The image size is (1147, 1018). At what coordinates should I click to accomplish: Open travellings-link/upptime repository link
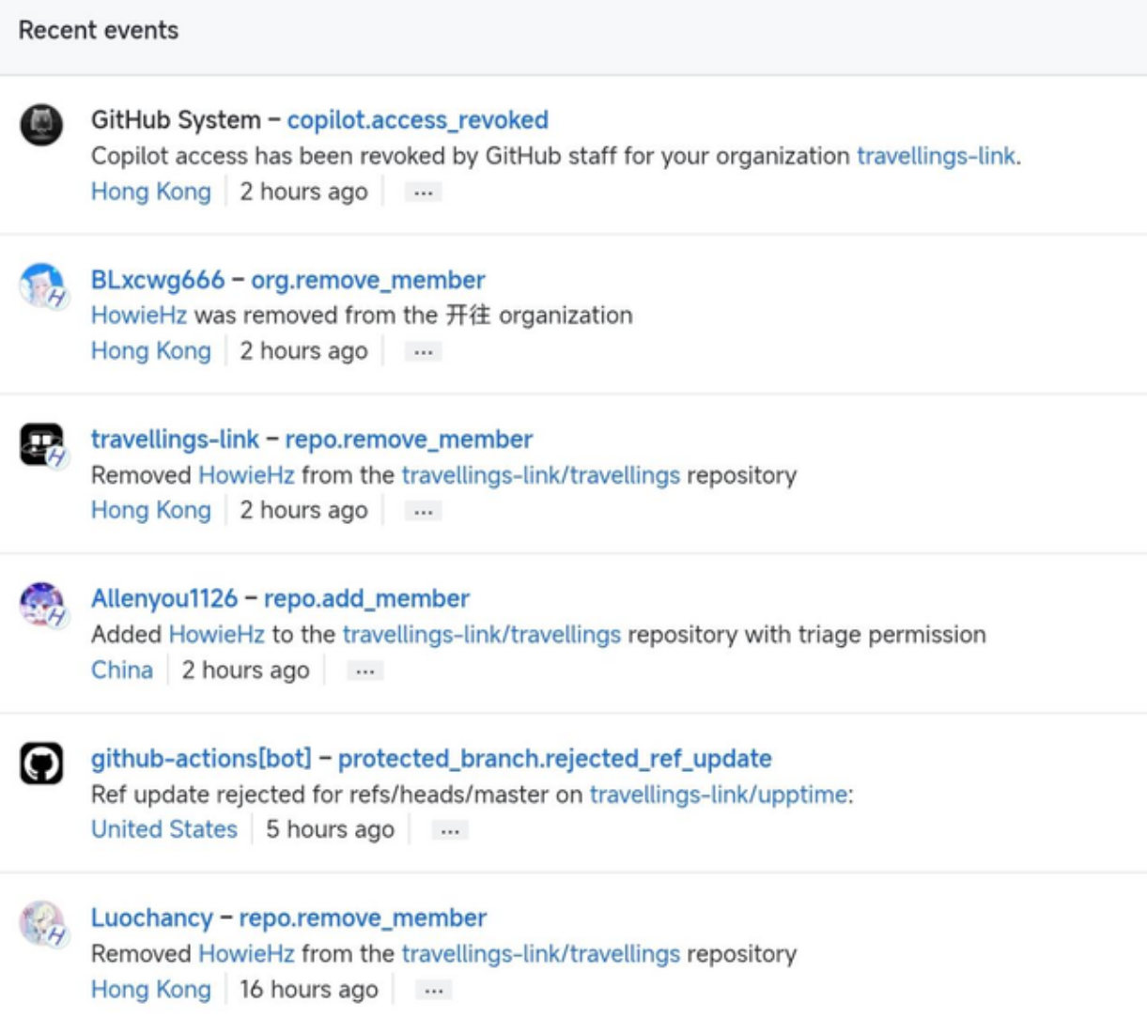click(719, 794)
